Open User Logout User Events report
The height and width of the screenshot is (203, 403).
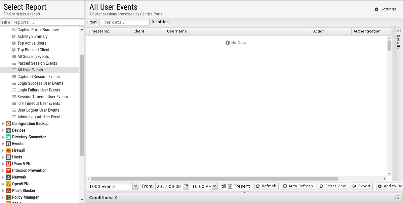tap(38, 110)
